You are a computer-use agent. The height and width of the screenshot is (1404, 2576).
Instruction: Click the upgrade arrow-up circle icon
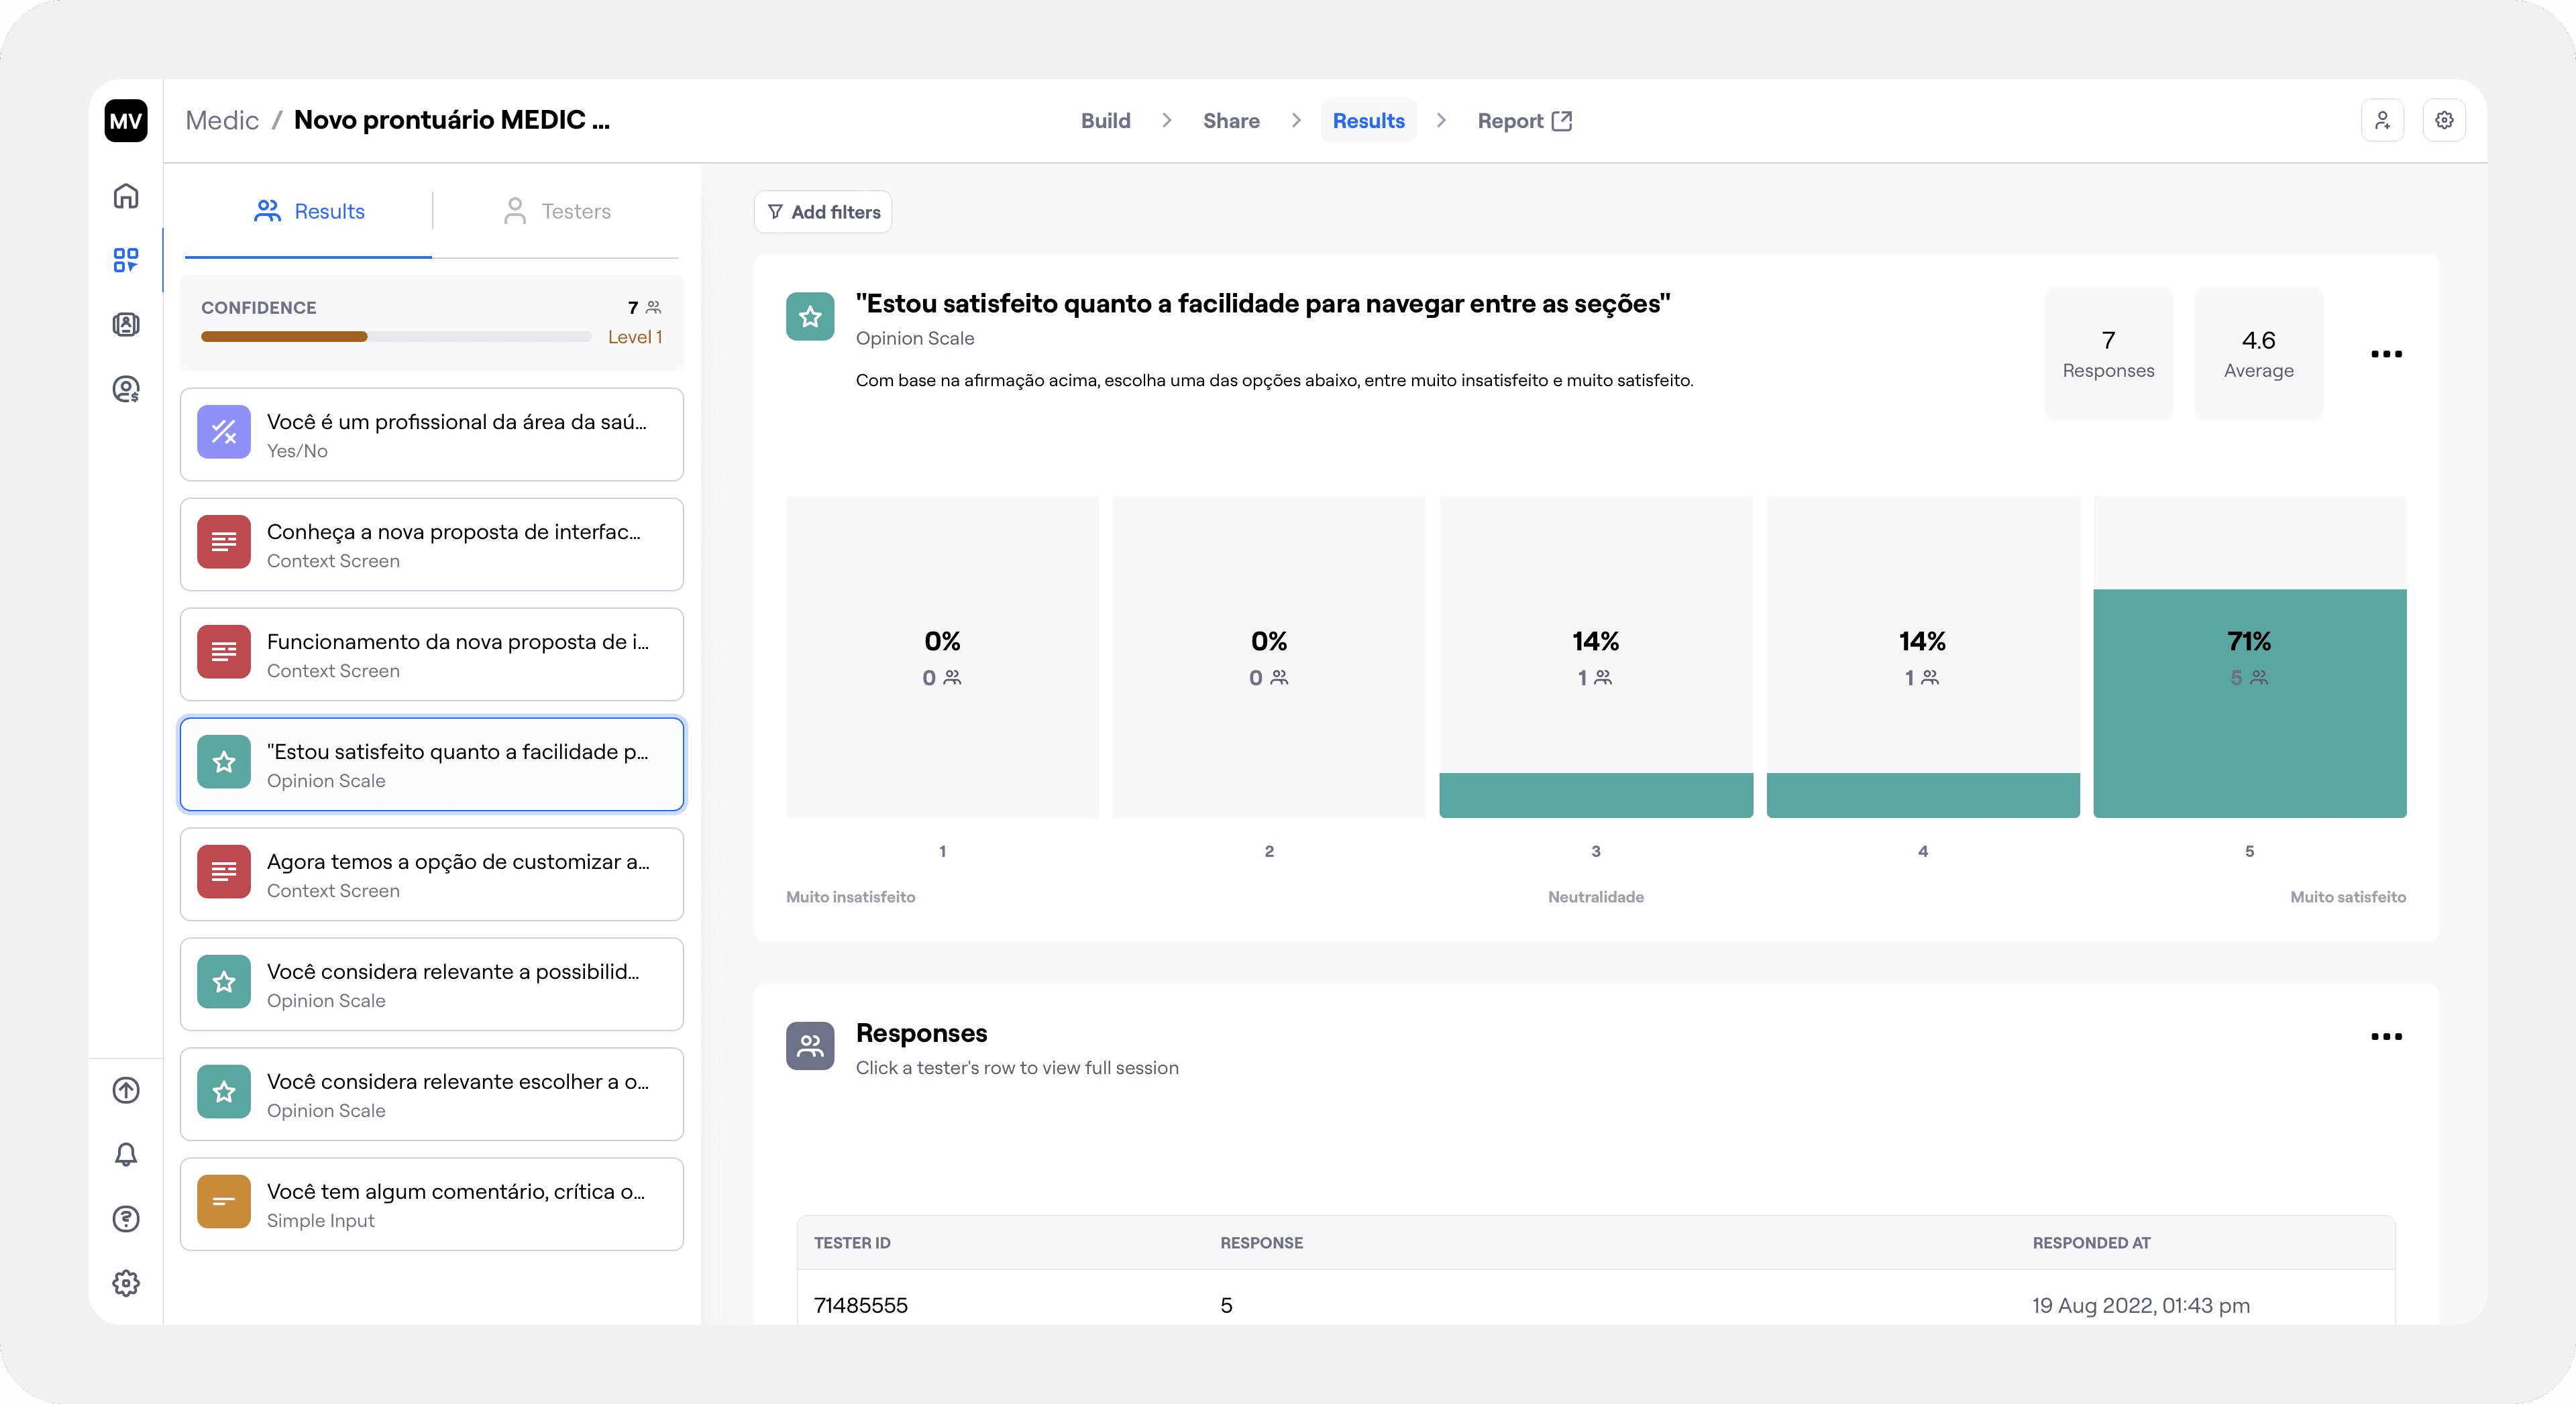(x=126, y=1090)
